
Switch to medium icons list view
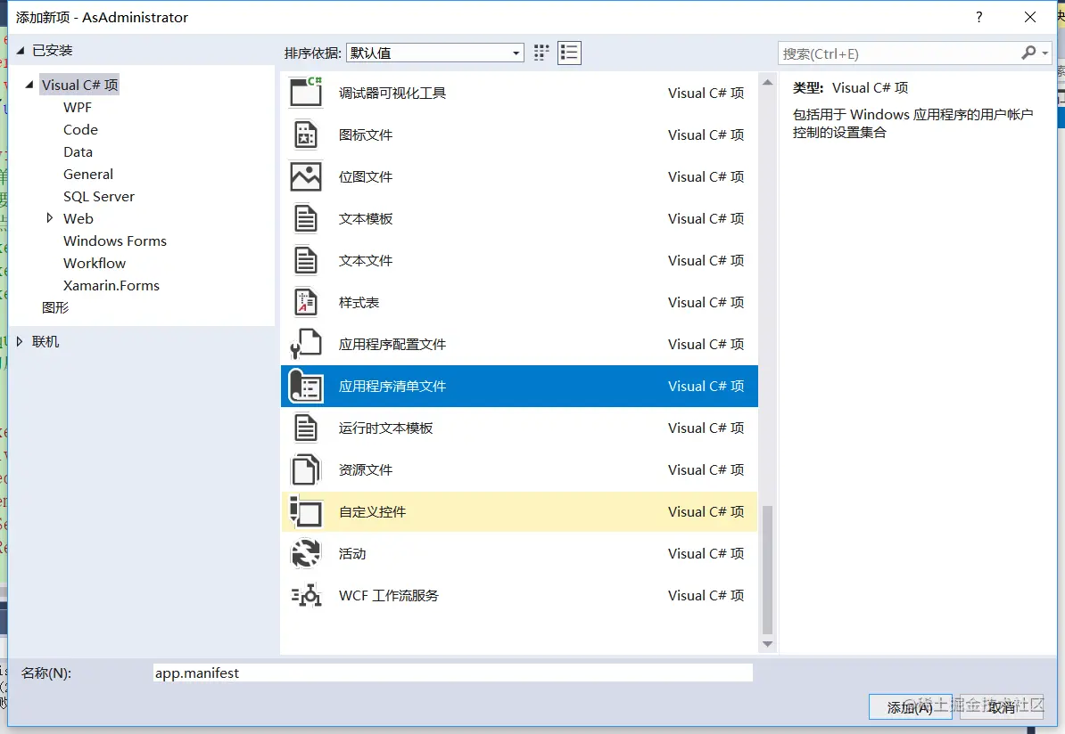(569, 53)
